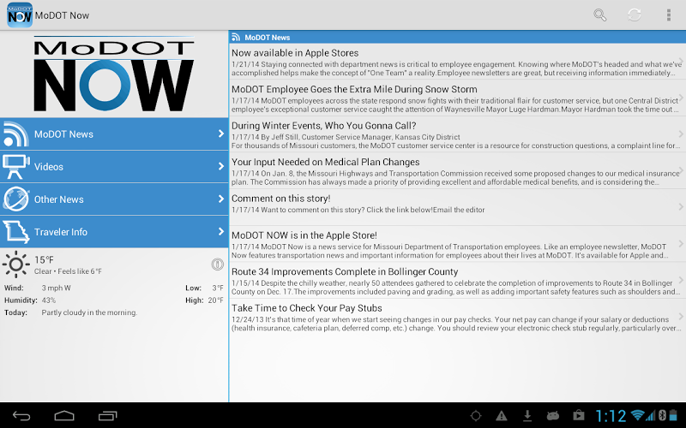Click the warning triangle status icon
This screenshot has height=428, width=686.
click(x=502, y=416)
